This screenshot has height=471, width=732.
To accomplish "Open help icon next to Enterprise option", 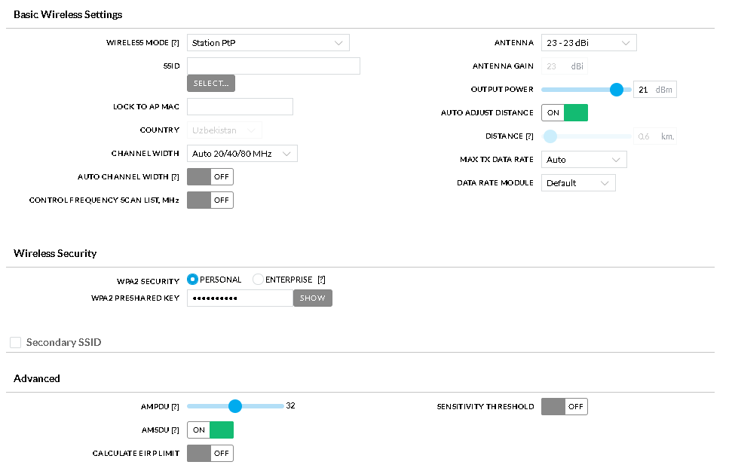I will [321, 280].
